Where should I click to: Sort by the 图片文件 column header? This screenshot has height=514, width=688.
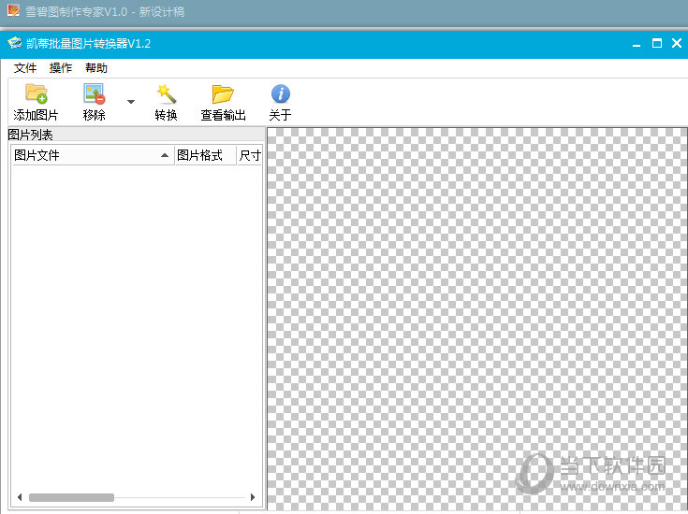pos(92,155)
